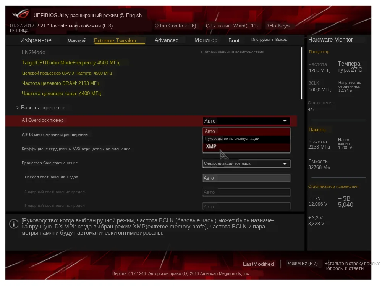Open the #HotKeys list
This screenshot has height=286, width=382.
(278, 26)
